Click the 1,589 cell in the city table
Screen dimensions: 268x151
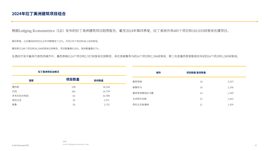tap(230, 93)
